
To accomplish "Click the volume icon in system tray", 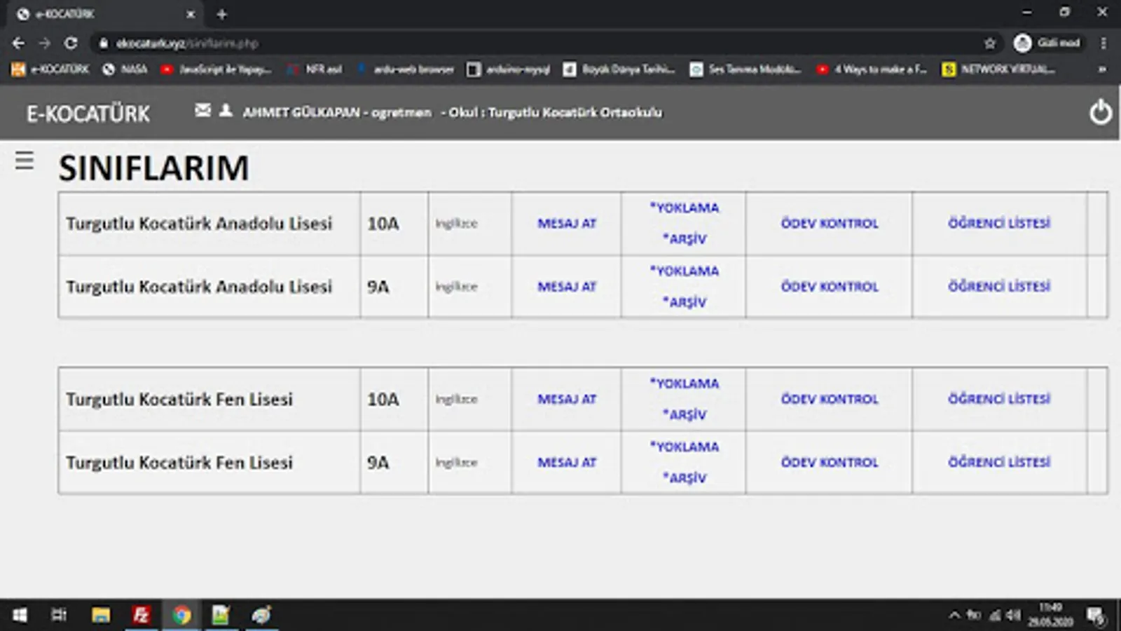I will pyautogui.click(x=1013, y=616).
